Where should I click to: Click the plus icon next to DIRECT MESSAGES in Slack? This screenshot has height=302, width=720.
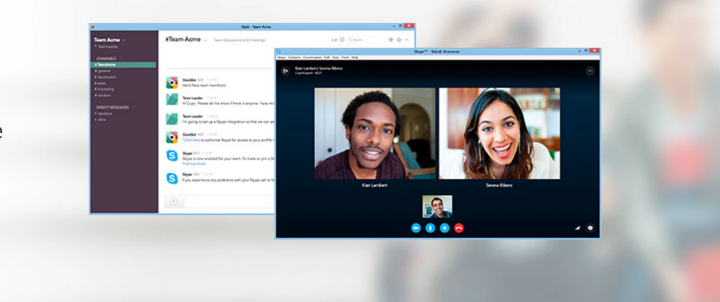pyautogui.click(x=134, y=107)
